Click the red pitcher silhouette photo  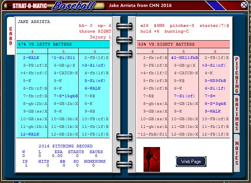coord(152,159)
